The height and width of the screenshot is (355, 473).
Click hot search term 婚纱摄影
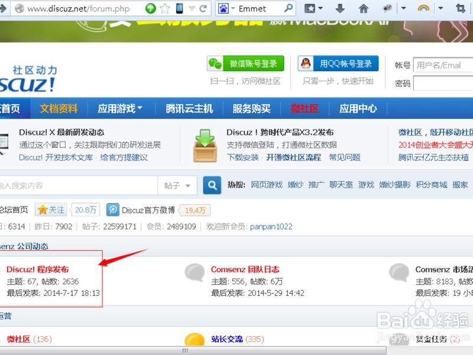(395, 185)
